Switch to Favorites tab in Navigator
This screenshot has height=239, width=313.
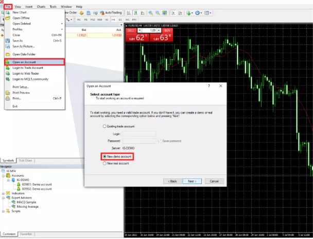(x=26, y=234)
